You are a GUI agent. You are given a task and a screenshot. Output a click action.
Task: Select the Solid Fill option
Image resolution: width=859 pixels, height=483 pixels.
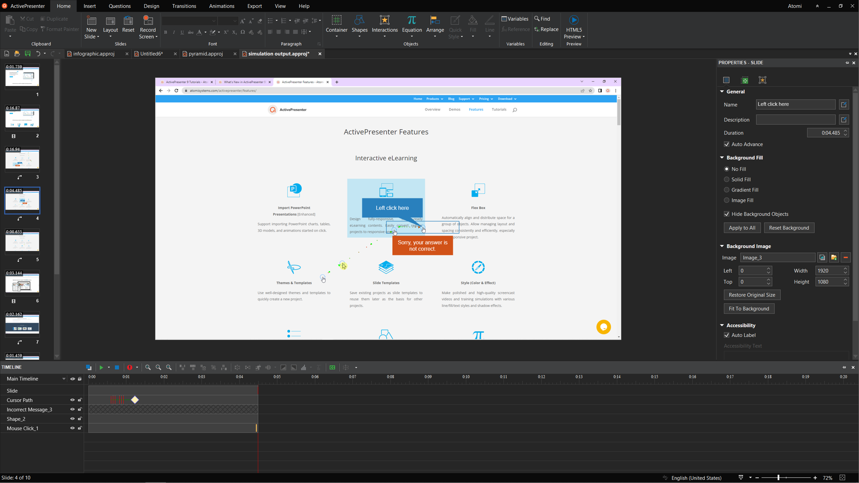point(727,179)
